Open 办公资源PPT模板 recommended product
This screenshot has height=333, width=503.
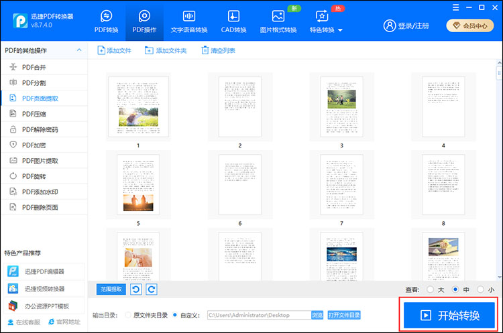44,306
